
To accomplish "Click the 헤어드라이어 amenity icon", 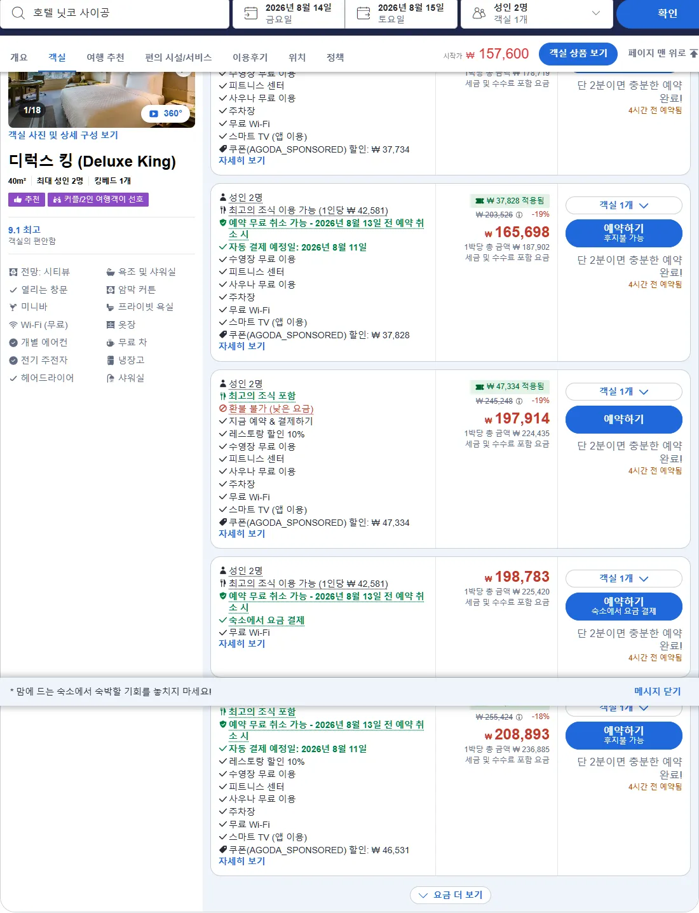I will pos(13,378).
